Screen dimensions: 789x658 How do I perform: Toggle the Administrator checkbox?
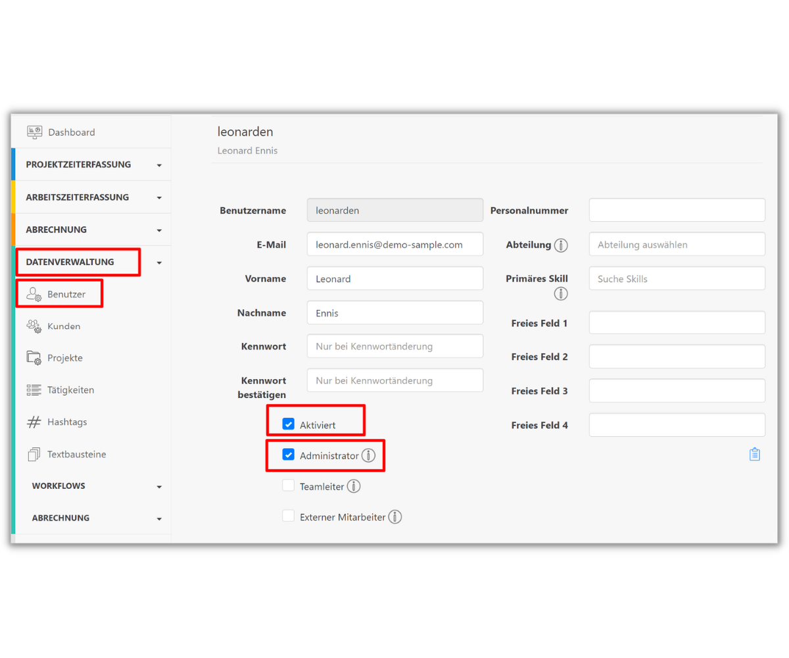coord(288,455)
